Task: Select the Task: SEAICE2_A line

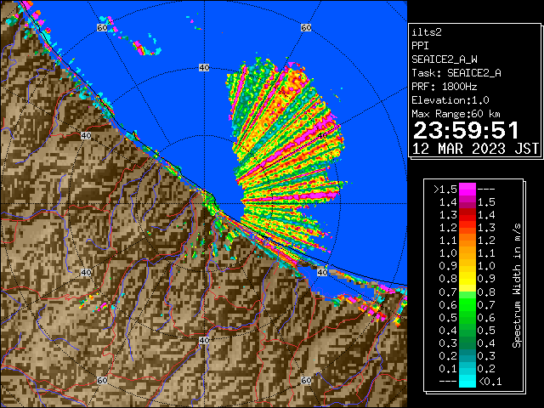Action: pyautogui.click(x=456, y=73)
